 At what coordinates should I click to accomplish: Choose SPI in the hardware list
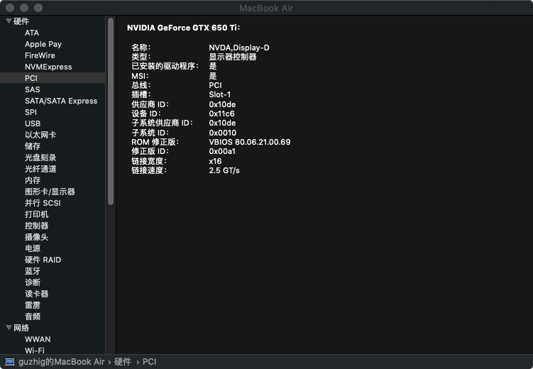(31, 112)
